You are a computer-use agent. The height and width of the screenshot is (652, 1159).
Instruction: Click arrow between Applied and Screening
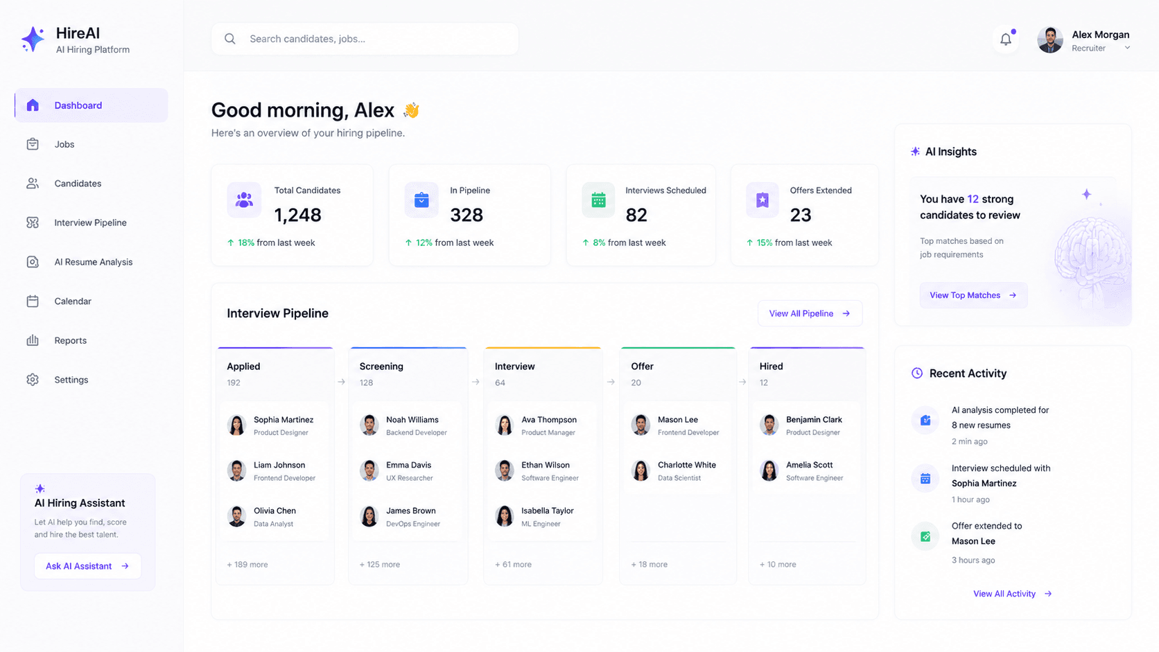coord(341,382)
